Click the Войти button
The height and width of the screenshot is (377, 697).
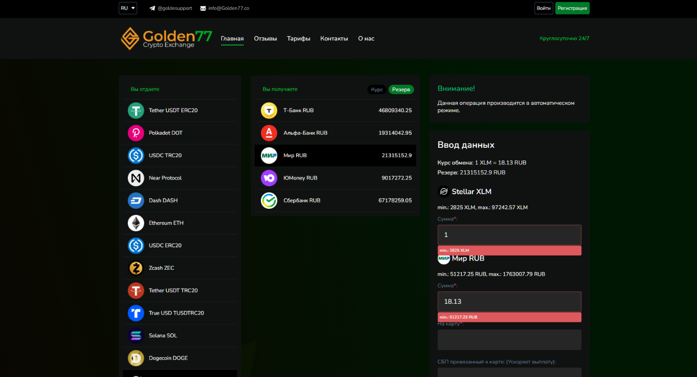pos(543,8)
